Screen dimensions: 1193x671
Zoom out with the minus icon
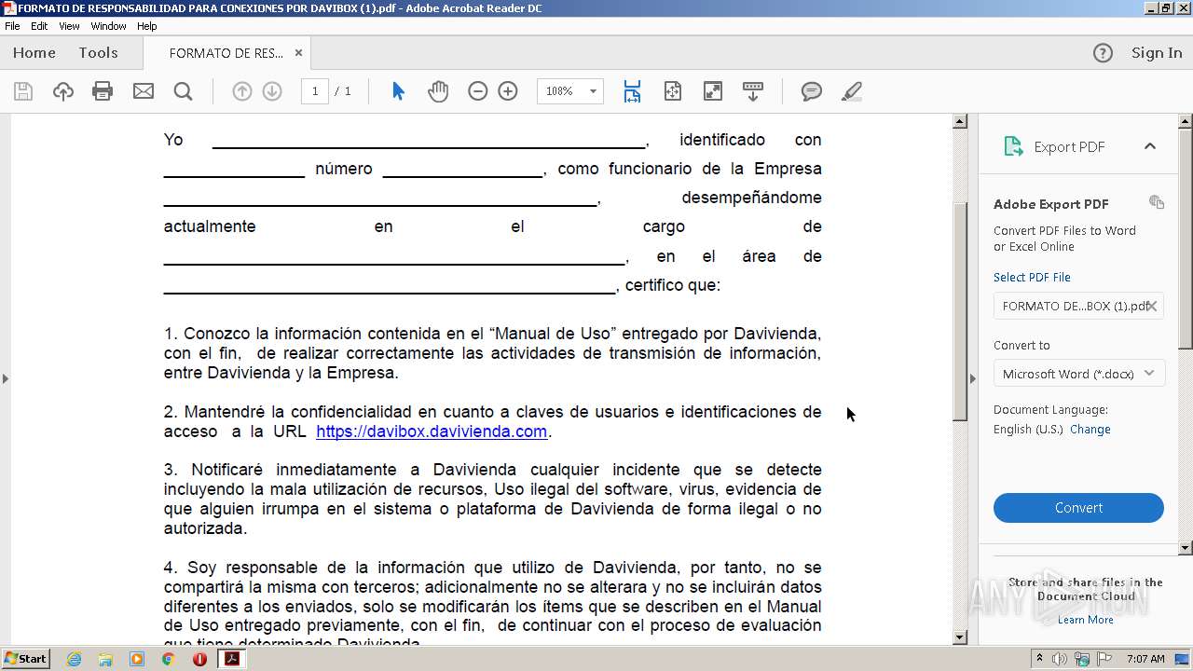click(x=477, y=91)
